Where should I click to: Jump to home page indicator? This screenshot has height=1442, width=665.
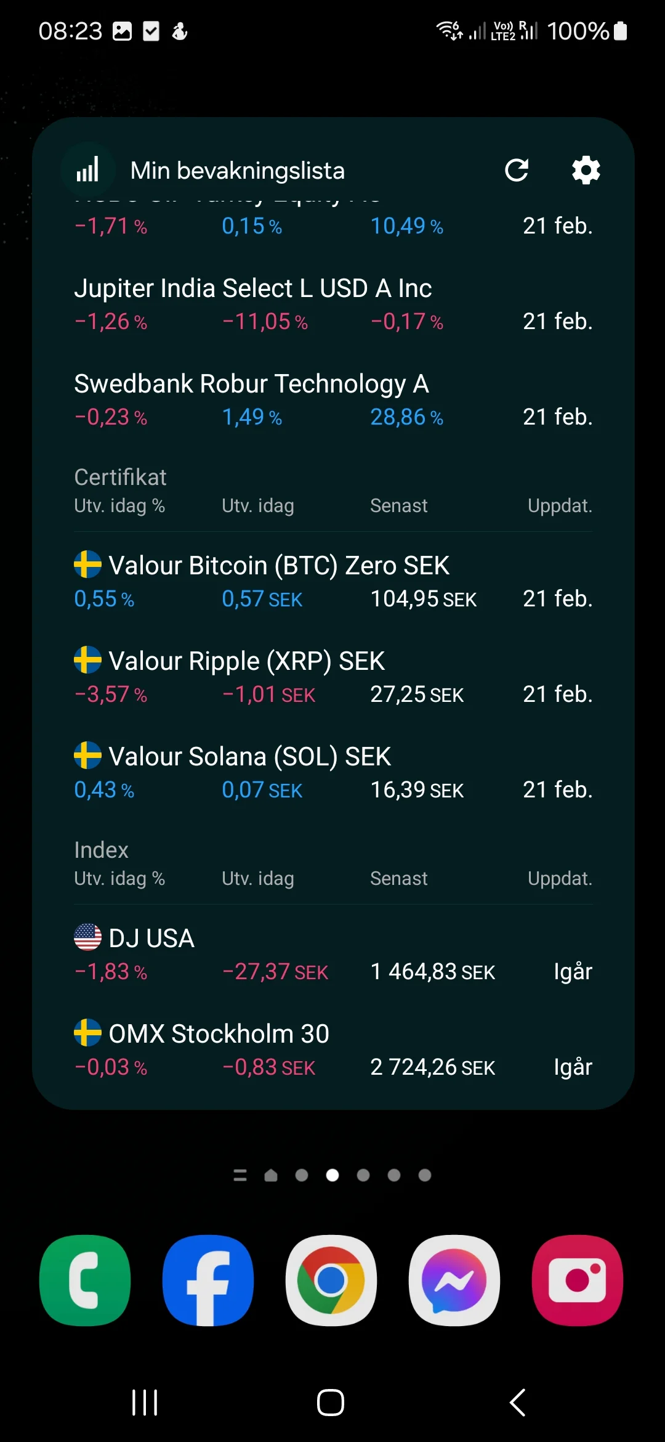(271, 1175)
